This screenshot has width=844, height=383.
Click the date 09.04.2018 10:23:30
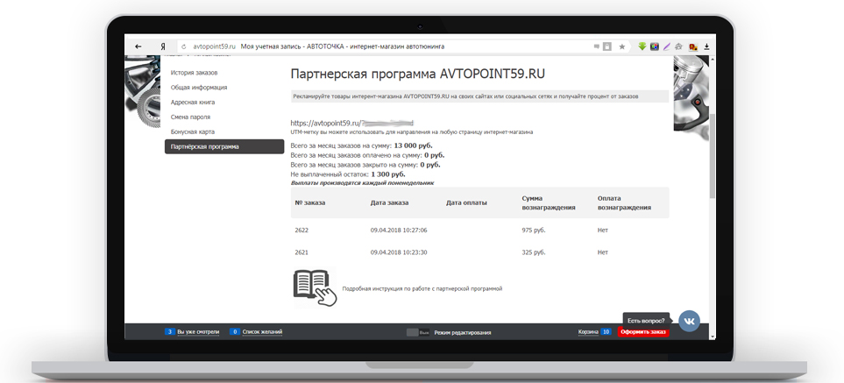coord(399,252)
